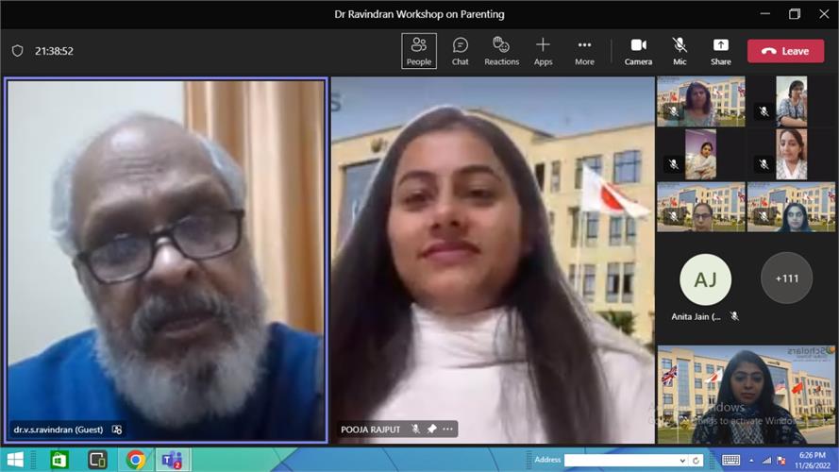Unmute the microphone with Mic button
839x472 pixels.
click(x=680, y=51)
